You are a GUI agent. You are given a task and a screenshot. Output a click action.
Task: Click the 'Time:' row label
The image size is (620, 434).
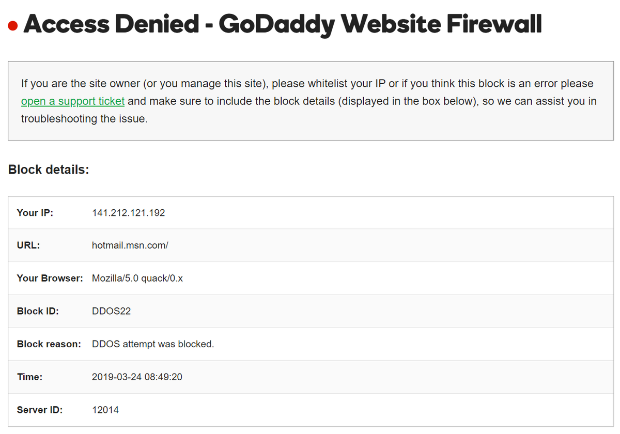tap(29, 377)
